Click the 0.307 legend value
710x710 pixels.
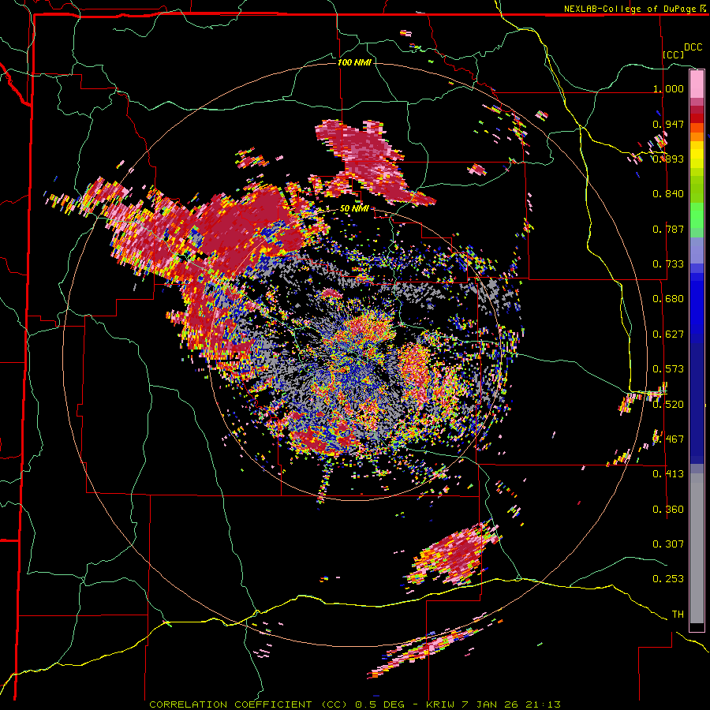(668, 544)
